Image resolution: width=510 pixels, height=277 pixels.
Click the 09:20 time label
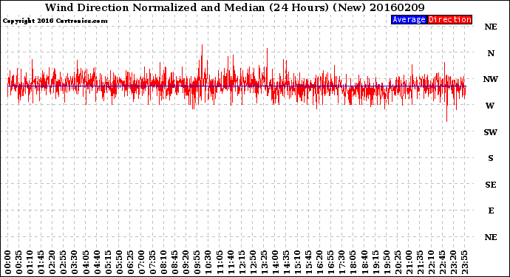click(186, 262)
